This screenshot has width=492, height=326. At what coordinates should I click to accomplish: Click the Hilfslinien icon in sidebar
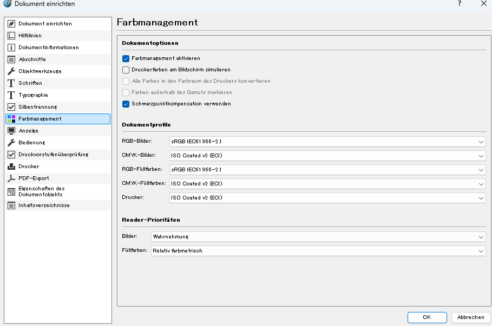11,36
